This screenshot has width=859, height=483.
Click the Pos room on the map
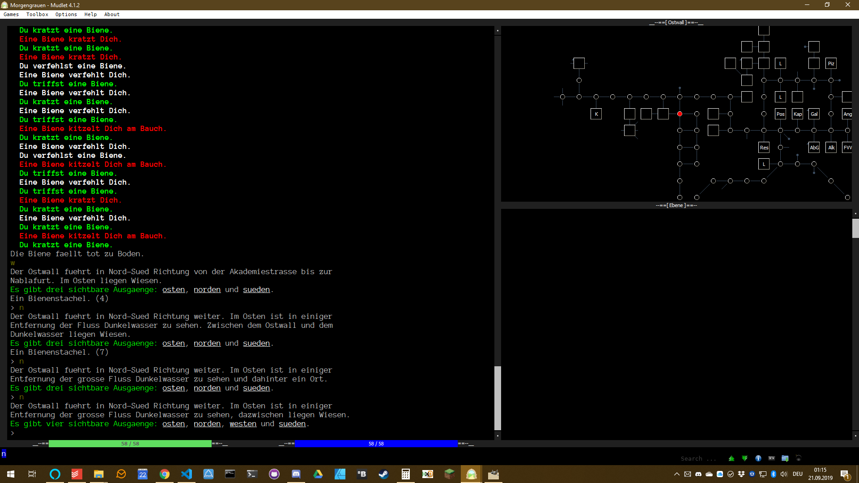(x=780, y=114)
